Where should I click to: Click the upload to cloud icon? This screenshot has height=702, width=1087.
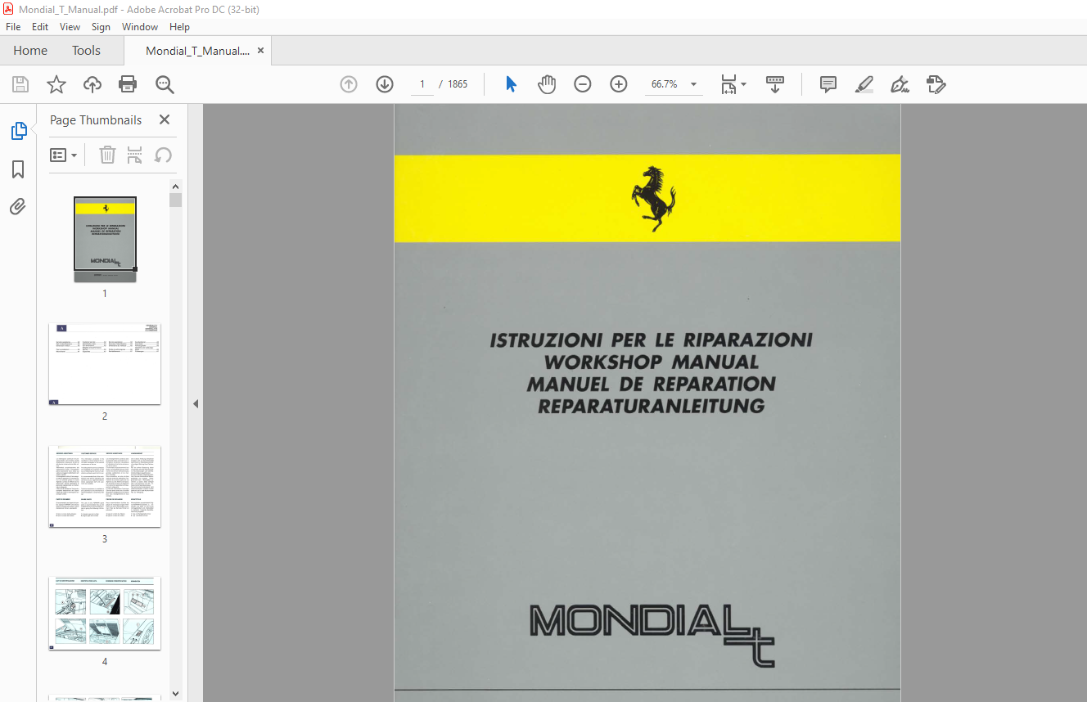pos(92,84)
